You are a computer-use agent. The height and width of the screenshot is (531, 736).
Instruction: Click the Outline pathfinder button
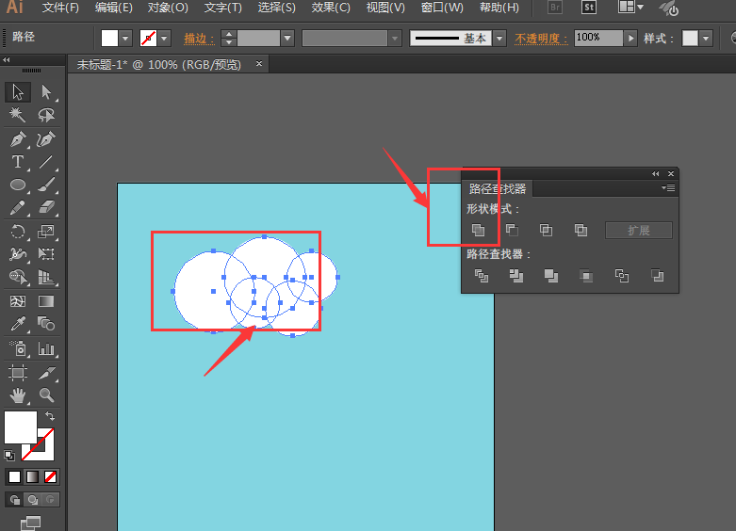tap(622, 276)
